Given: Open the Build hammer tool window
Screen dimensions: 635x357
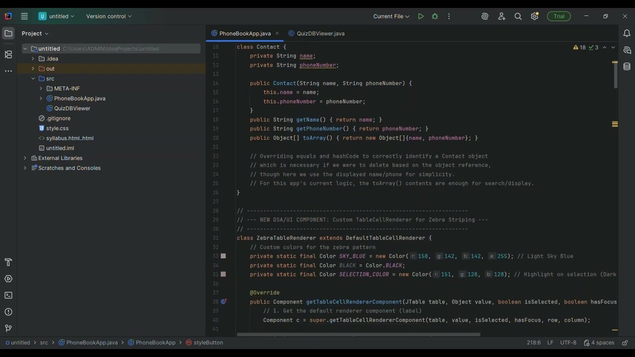Looking at the screenshot, I should (x=8, y=262).
